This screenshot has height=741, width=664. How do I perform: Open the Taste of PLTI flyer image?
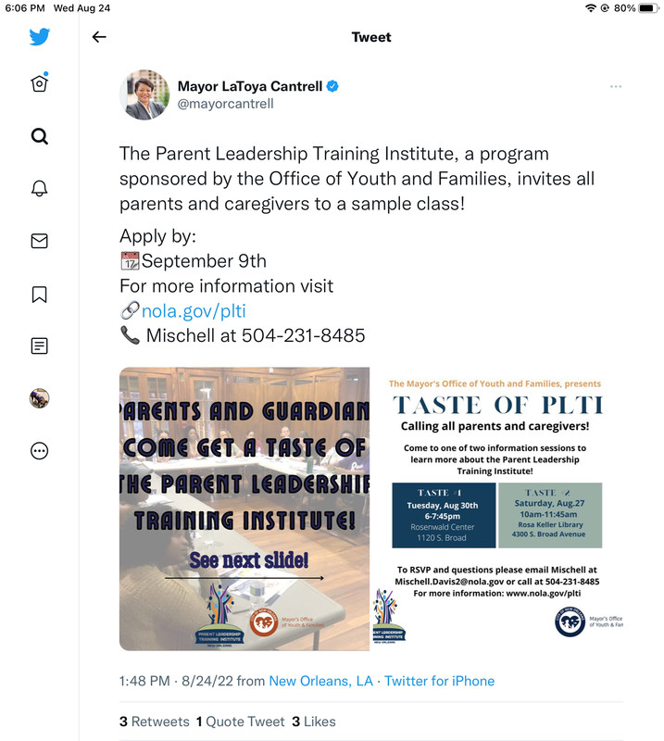coord(497,509)
